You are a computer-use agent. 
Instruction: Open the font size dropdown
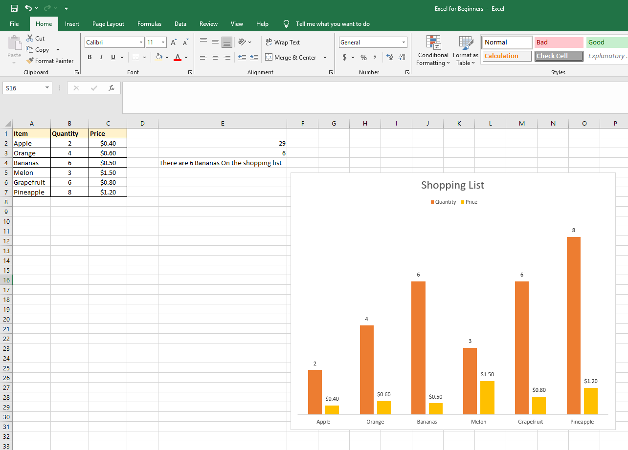(163, 43)
